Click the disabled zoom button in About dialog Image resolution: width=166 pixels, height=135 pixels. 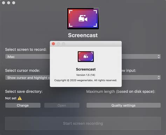click(x=63, y=44)
